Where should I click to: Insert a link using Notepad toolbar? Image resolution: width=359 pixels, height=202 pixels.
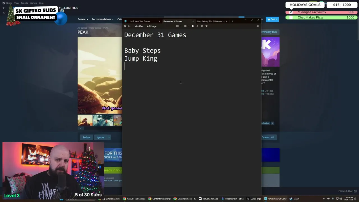tap(202, 26)
